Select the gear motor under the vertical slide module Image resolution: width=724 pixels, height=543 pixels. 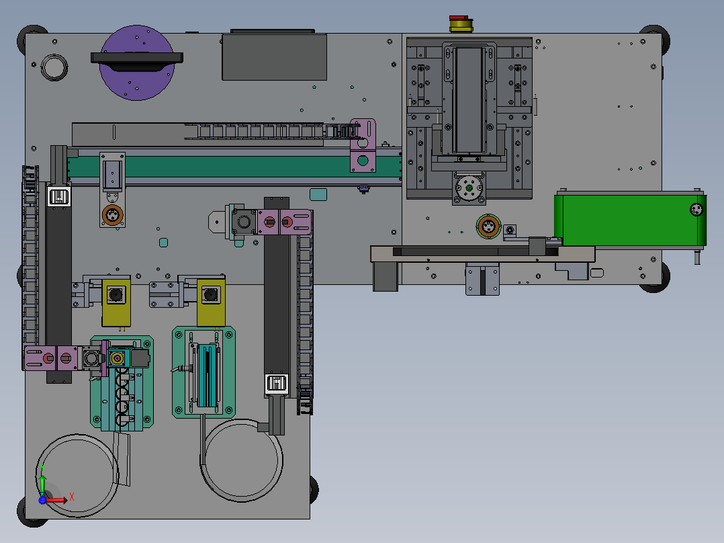click(469, 188)
